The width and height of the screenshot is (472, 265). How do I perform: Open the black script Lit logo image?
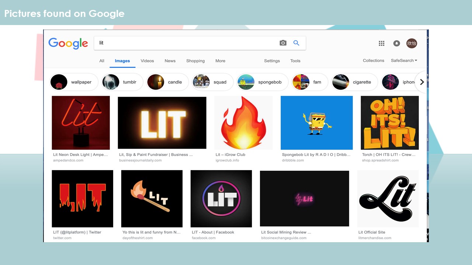(388, 198)
